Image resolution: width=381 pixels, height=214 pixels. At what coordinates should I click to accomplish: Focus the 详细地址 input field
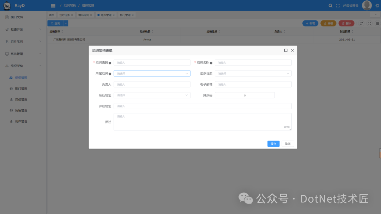coord(202,106)
